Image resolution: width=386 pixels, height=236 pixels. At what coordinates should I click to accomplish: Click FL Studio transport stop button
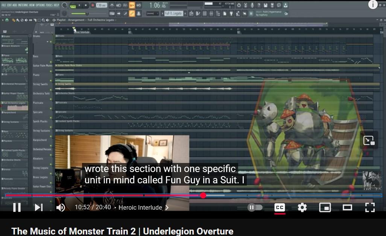pos(86,5)
